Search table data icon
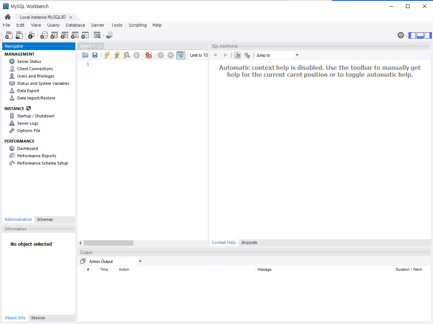Screen dimensions: 433x324 (97, 35)
